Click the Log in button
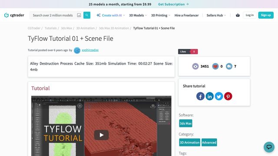 click(250, 15)
